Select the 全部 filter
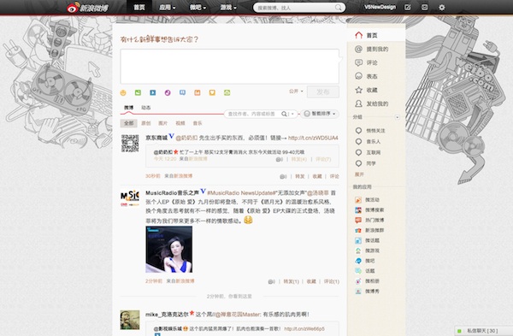This screenshot has width=513, height=336. 128,123
